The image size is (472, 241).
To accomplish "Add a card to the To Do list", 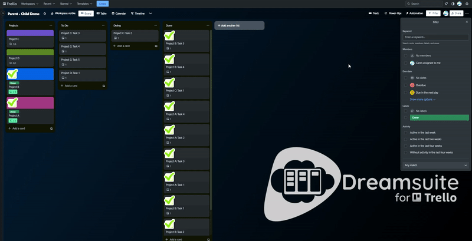I will pos(69,86).
